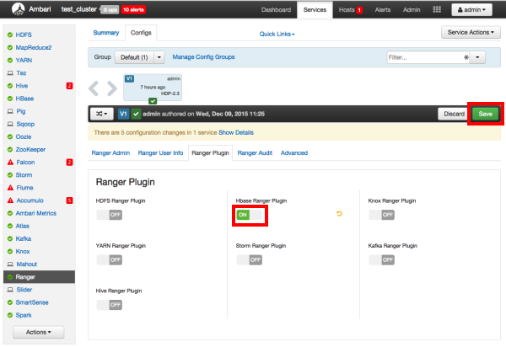
Task: Click the Falcon red warning icon
Action: tap(10, 162)
